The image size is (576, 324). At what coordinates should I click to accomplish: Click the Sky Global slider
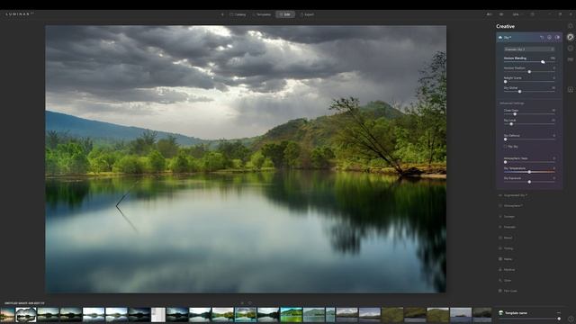529,92
